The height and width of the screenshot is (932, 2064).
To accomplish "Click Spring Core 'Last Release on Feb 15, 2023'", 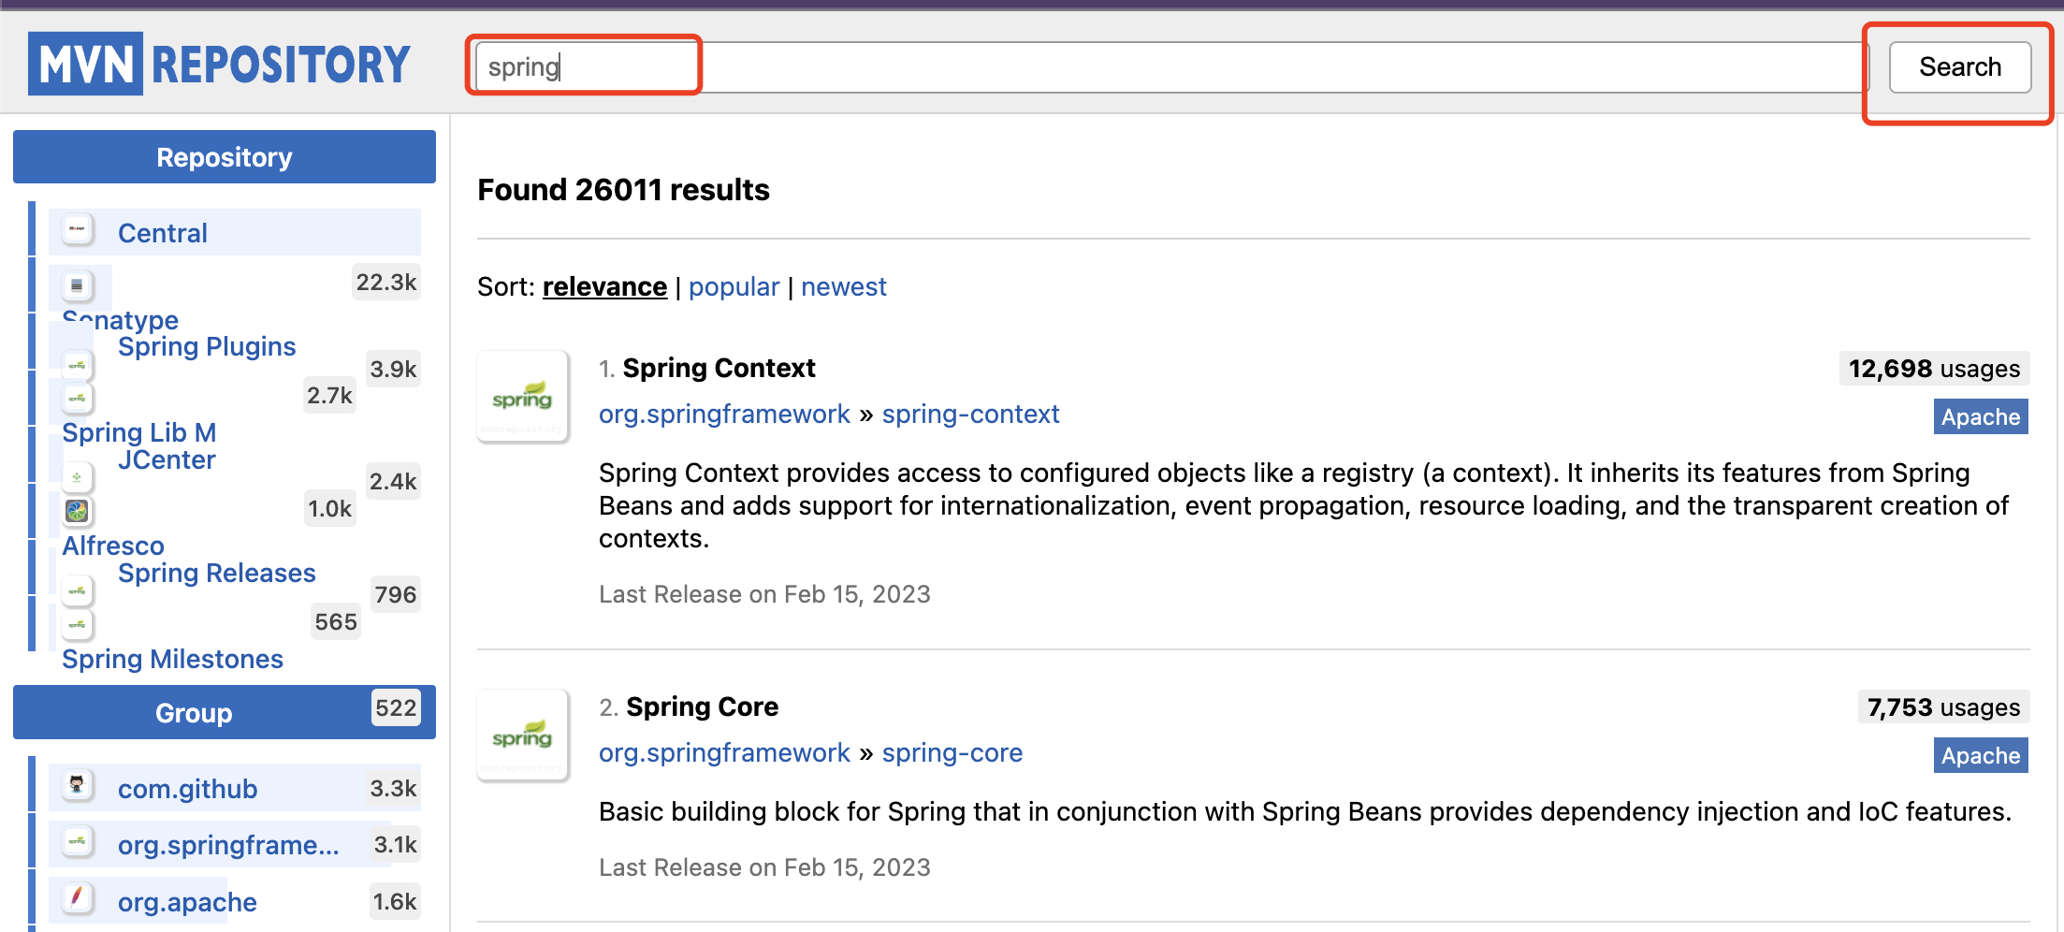I will pyautogui.click(x=764, y=867).
